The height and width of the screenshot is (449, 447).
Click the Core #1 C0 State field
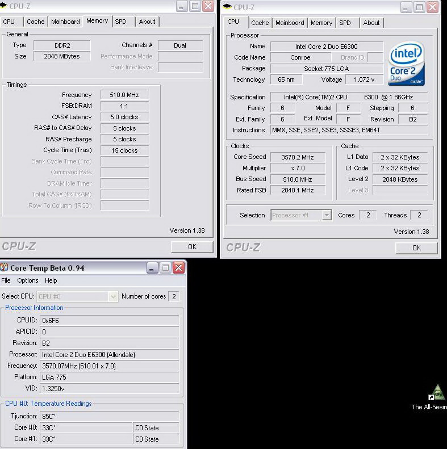coord(156,439)
